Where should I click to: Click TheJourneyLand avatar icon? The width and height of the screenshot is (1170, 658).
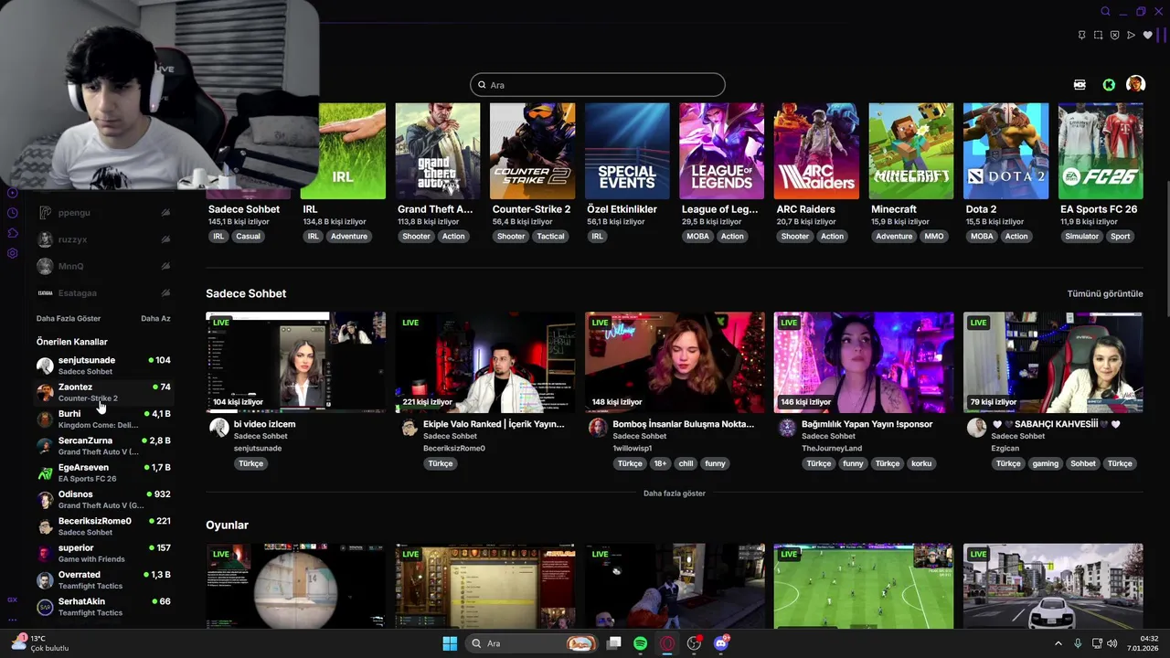pos(787,428)
